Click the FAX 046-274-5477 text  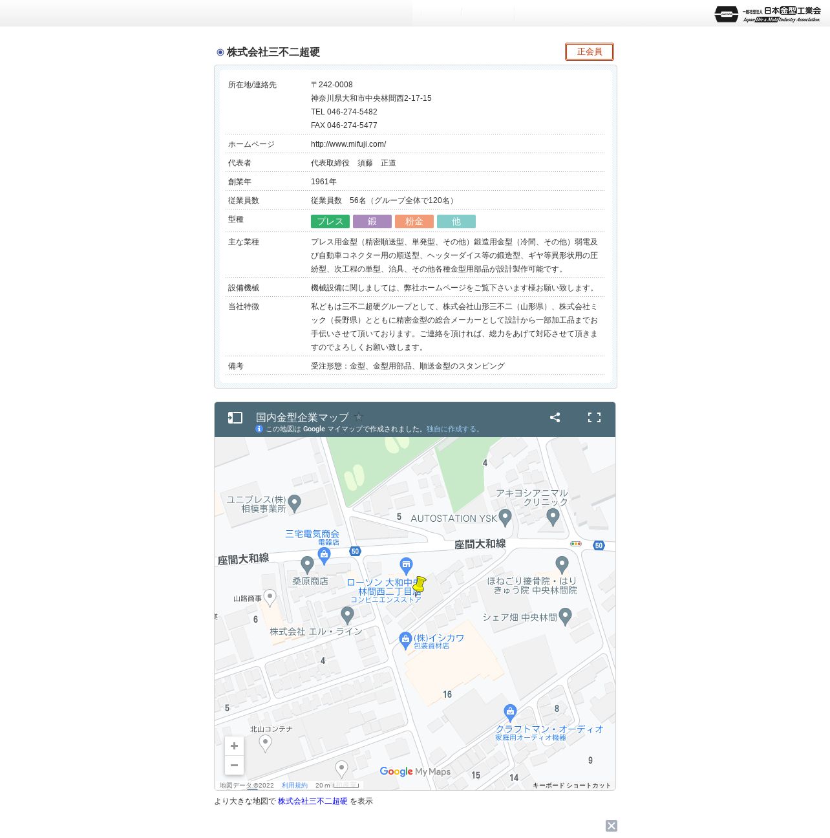(x=344, y=125)
